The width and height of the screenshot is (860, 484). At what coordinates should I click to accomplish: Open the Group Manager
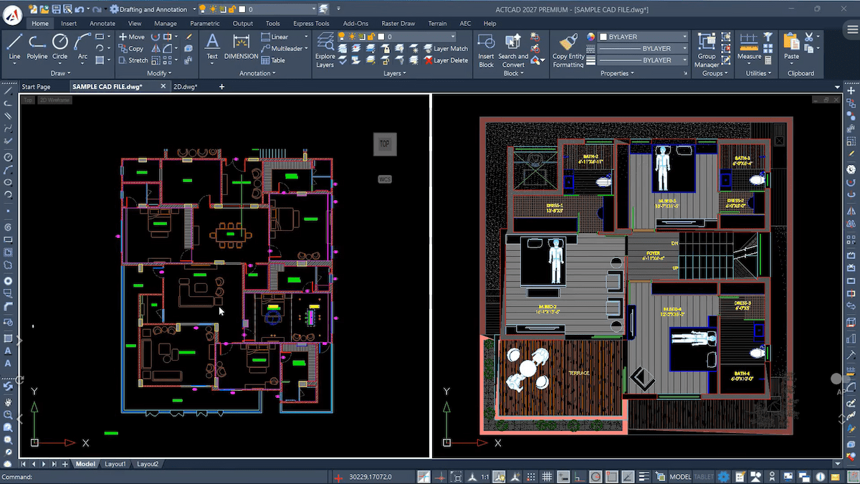point(707,50)
